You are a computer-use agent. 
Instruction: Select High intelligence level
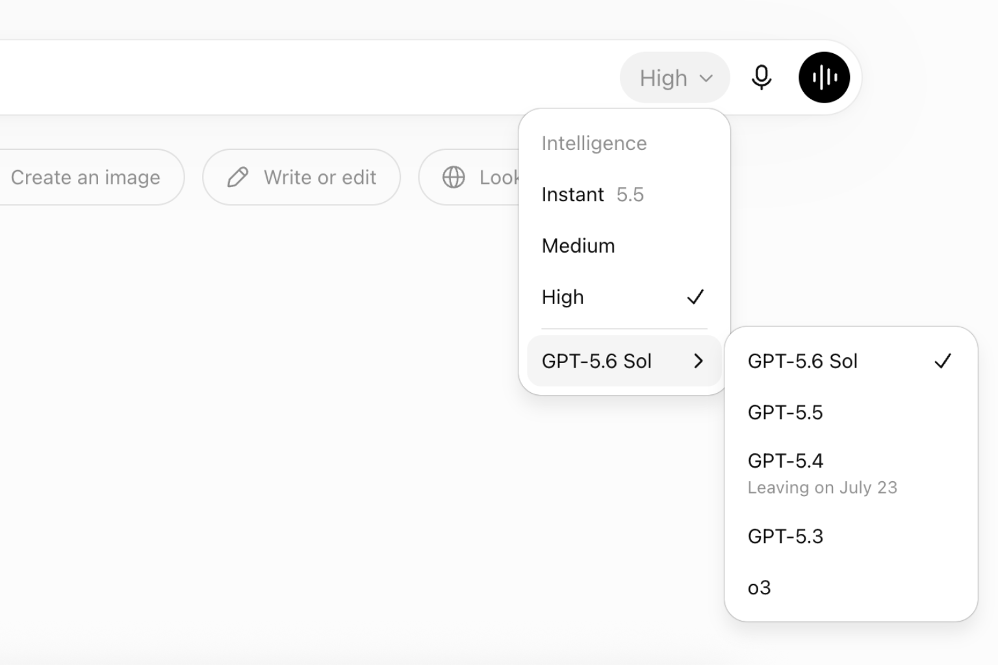[x=624, y=297]
